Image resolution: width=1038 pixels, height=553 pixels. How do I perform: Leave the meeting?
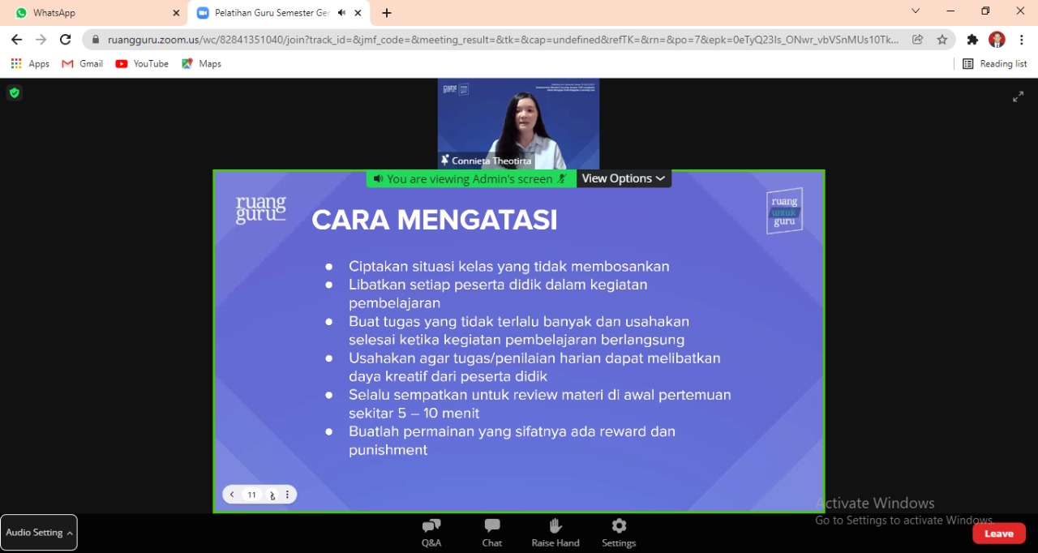(999, 534)
